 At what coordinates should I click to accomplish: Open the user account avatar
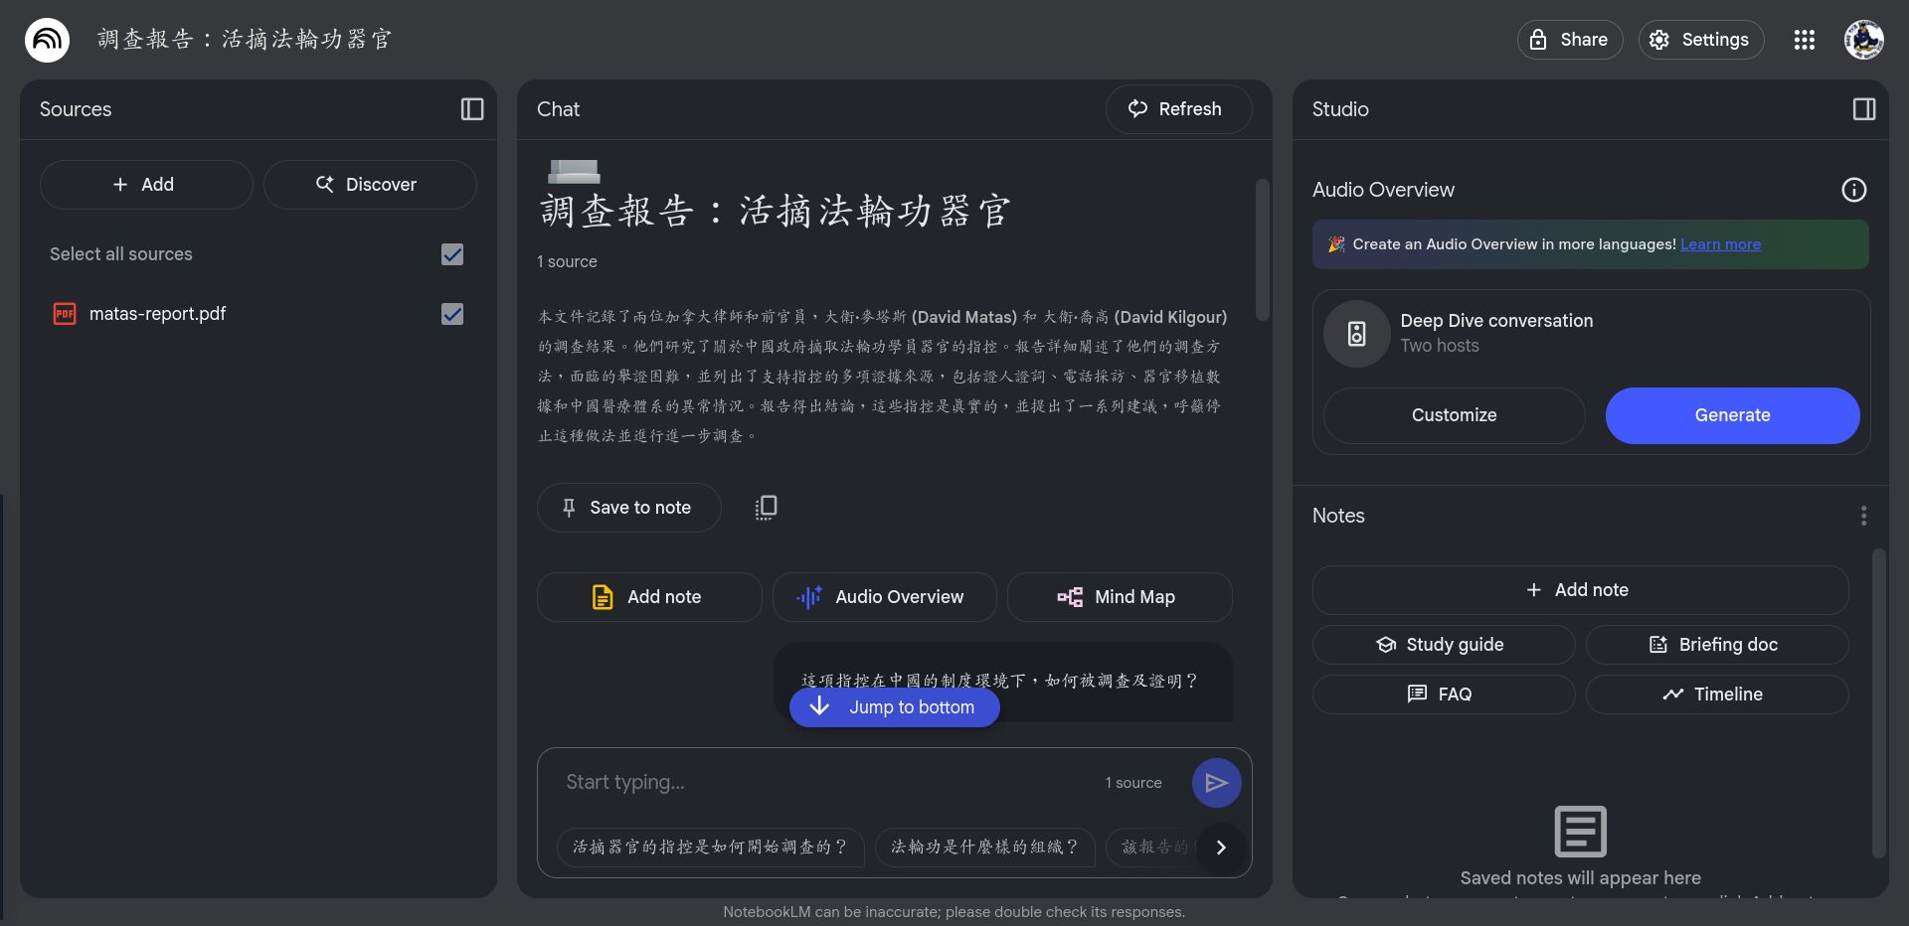(1863, 40)
